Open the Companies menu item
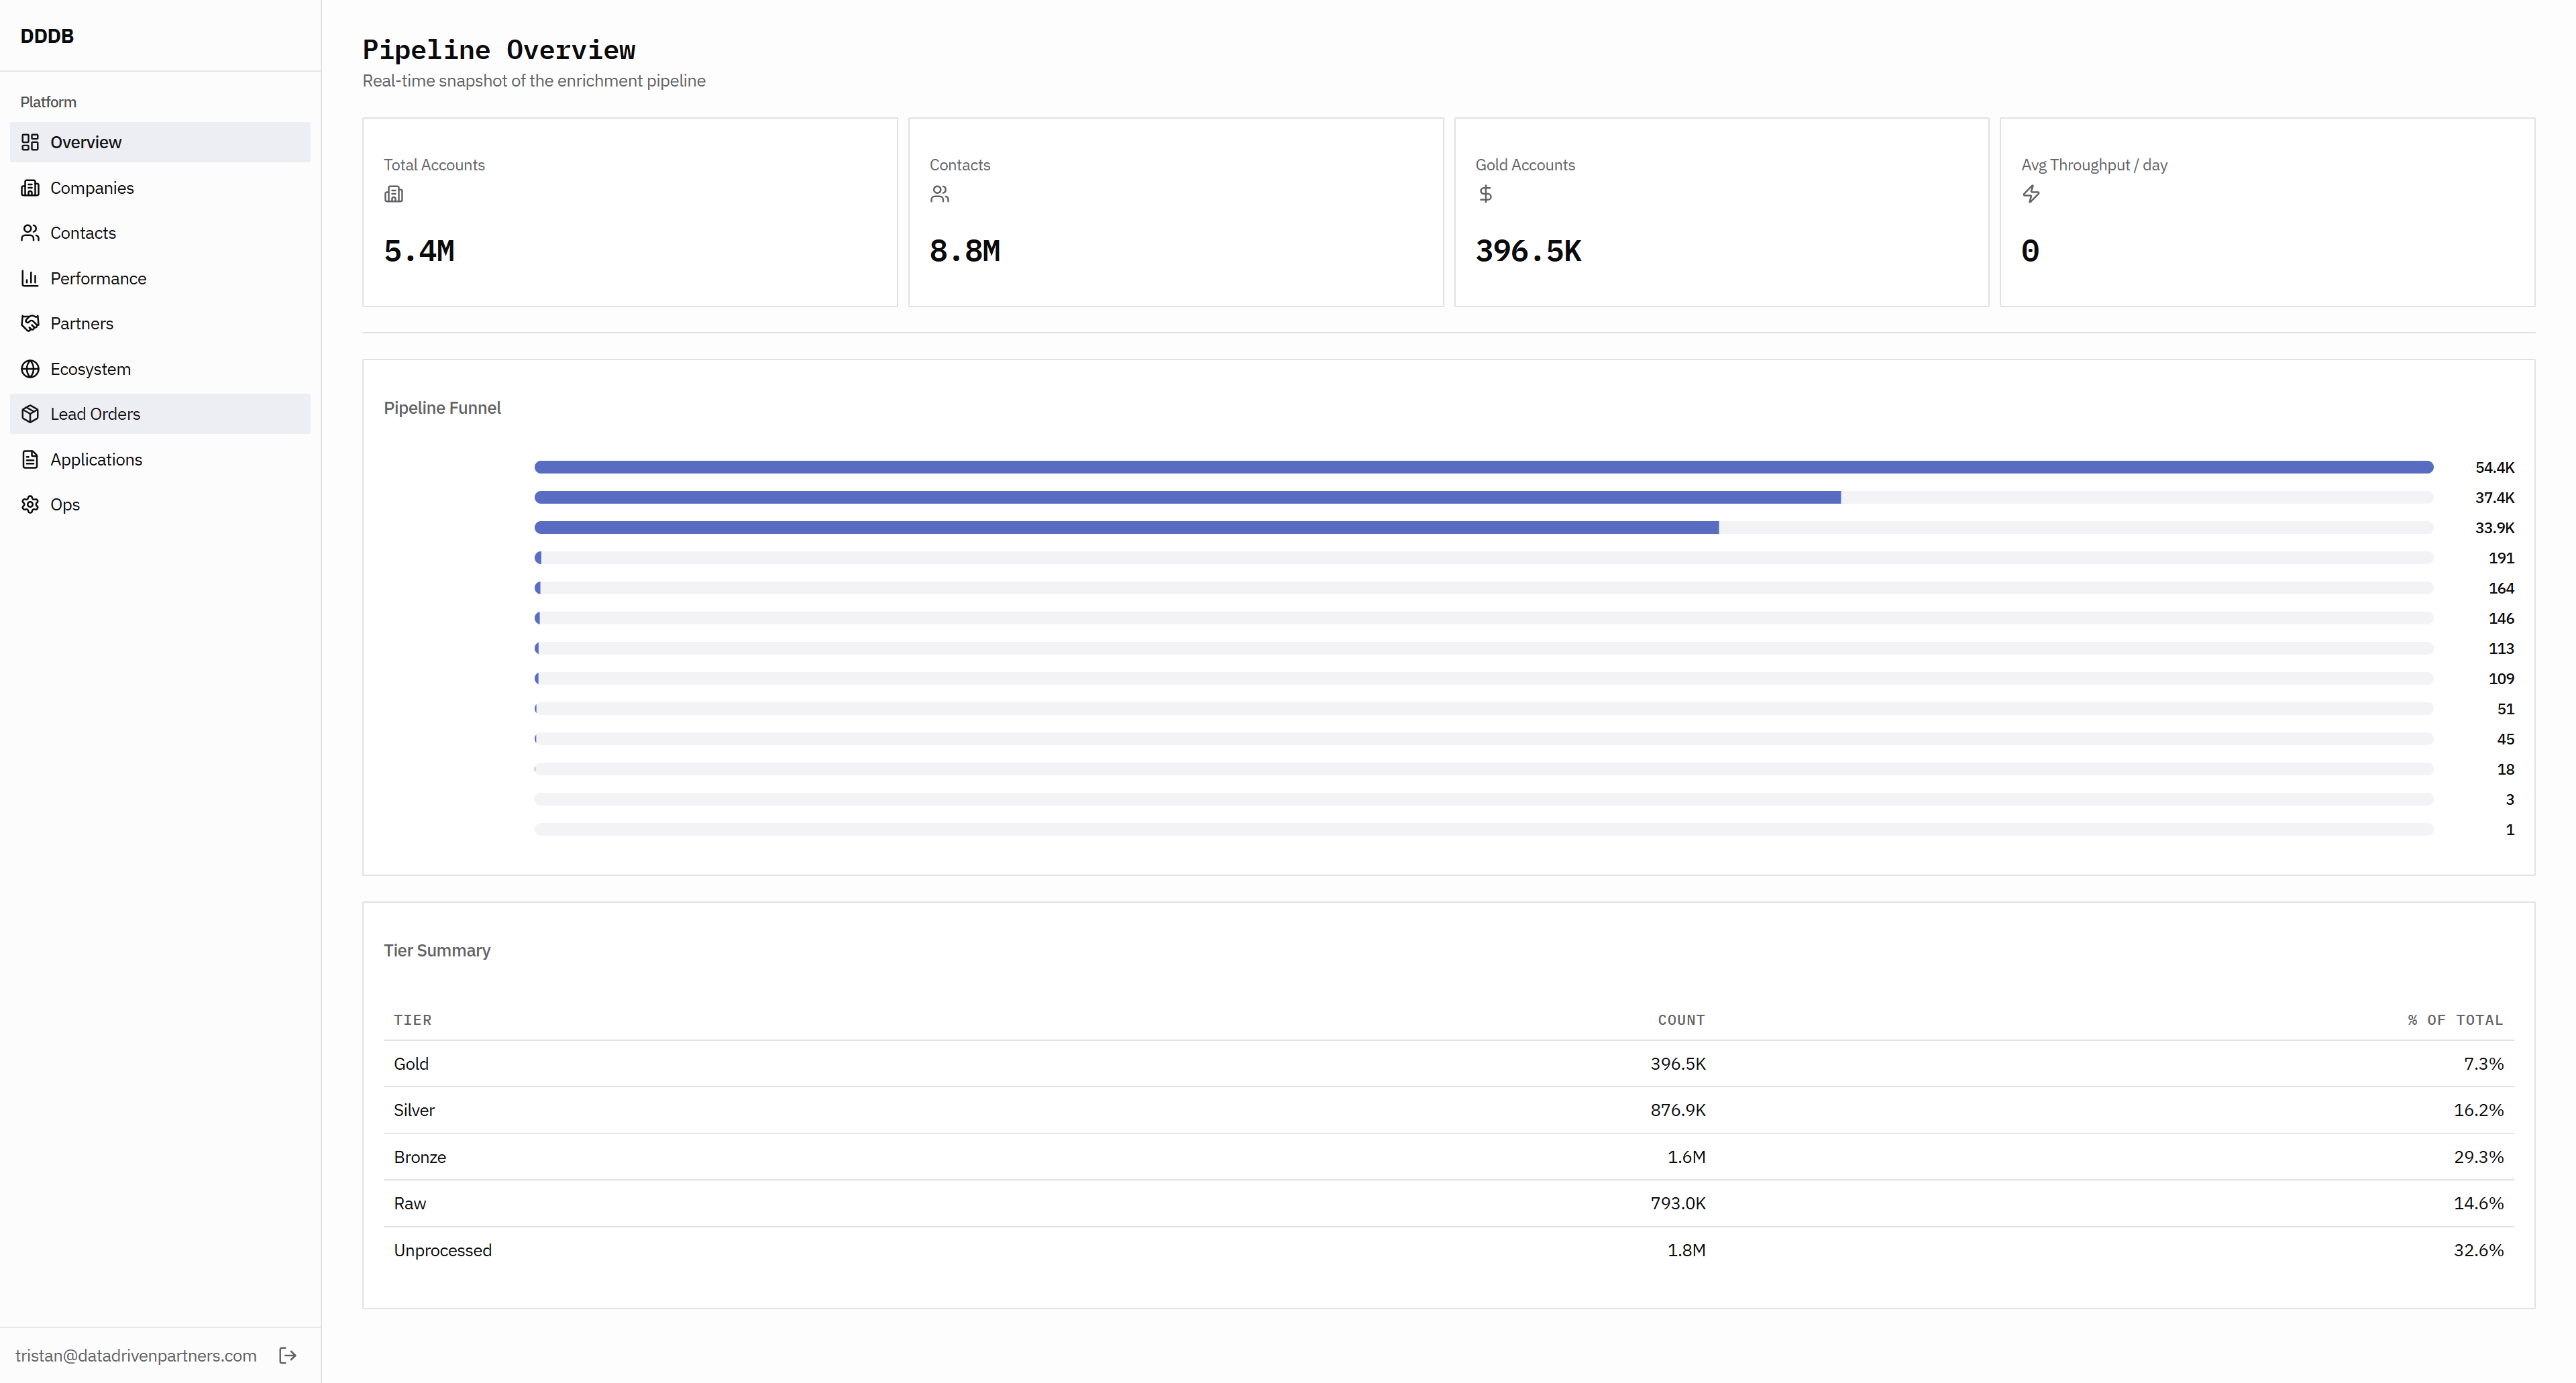Viewport: 2576px width, 1383px height. [x=92, y=188]
